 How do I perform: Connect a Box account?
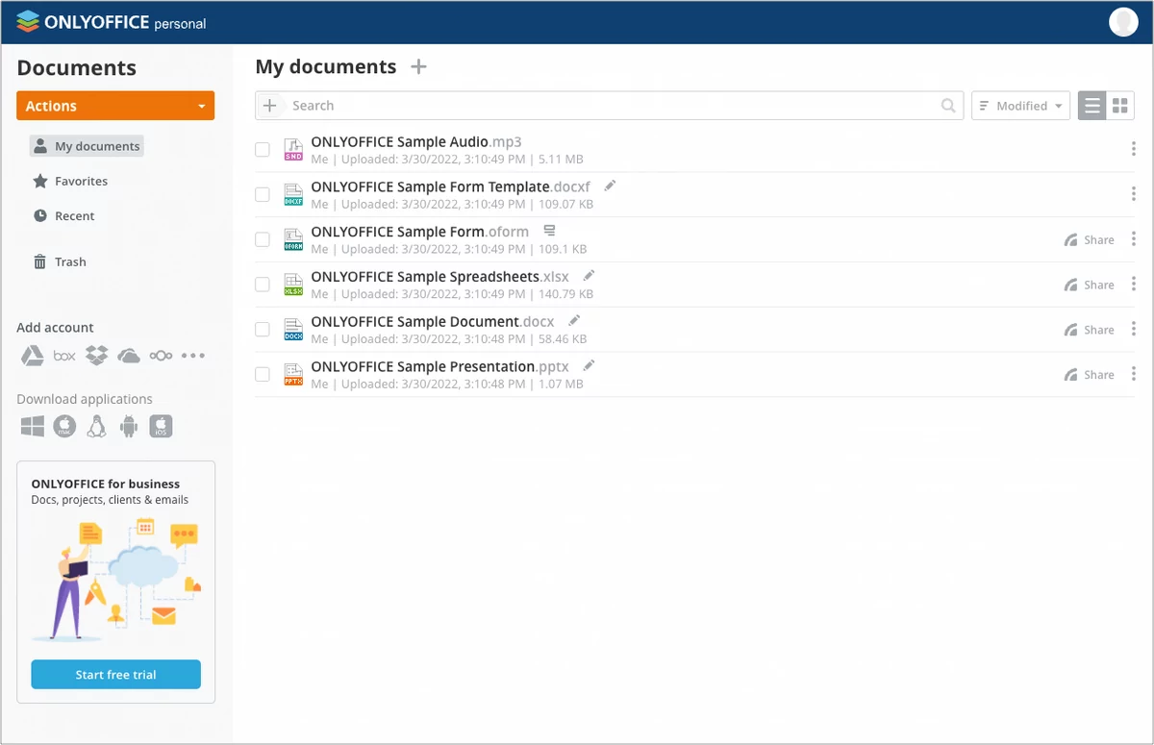(x=64, y=356)
